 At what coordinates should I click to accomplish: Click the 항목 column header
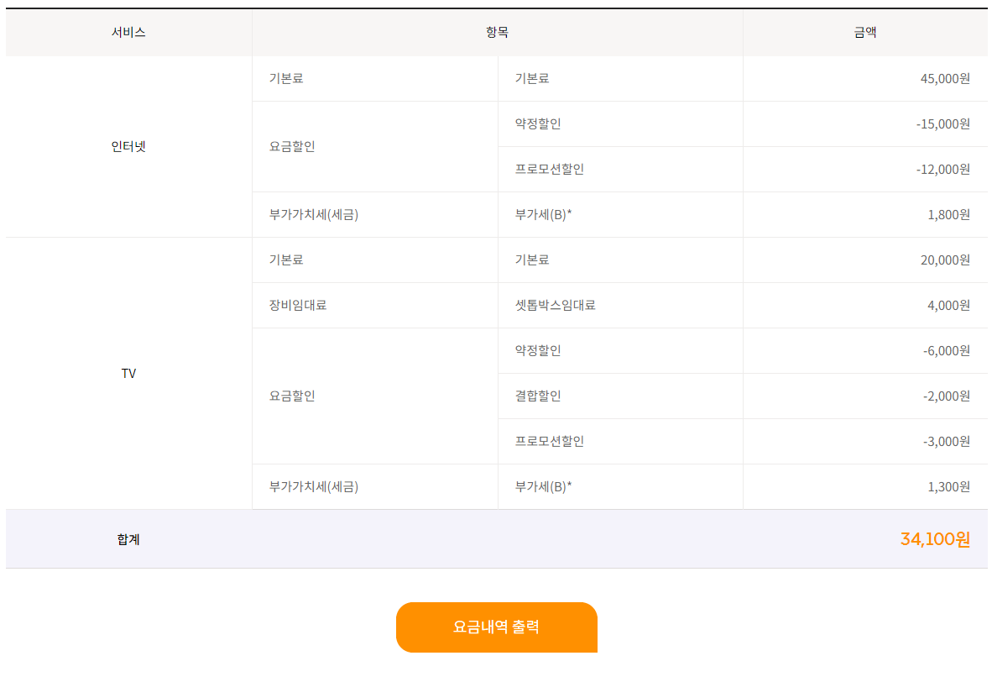(x=497, y=33)
